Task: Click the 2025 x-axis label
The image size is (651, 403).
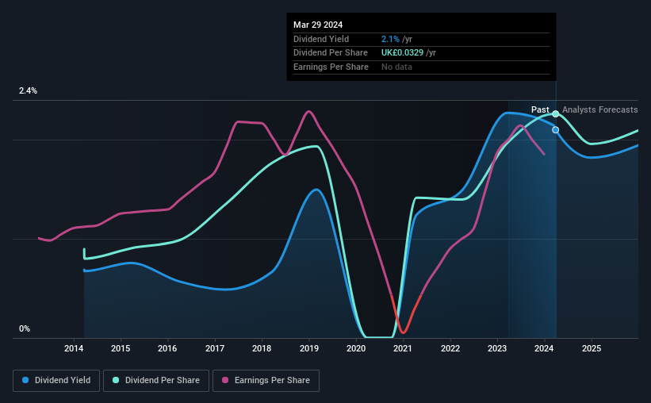Action: (x=592, y=348)
